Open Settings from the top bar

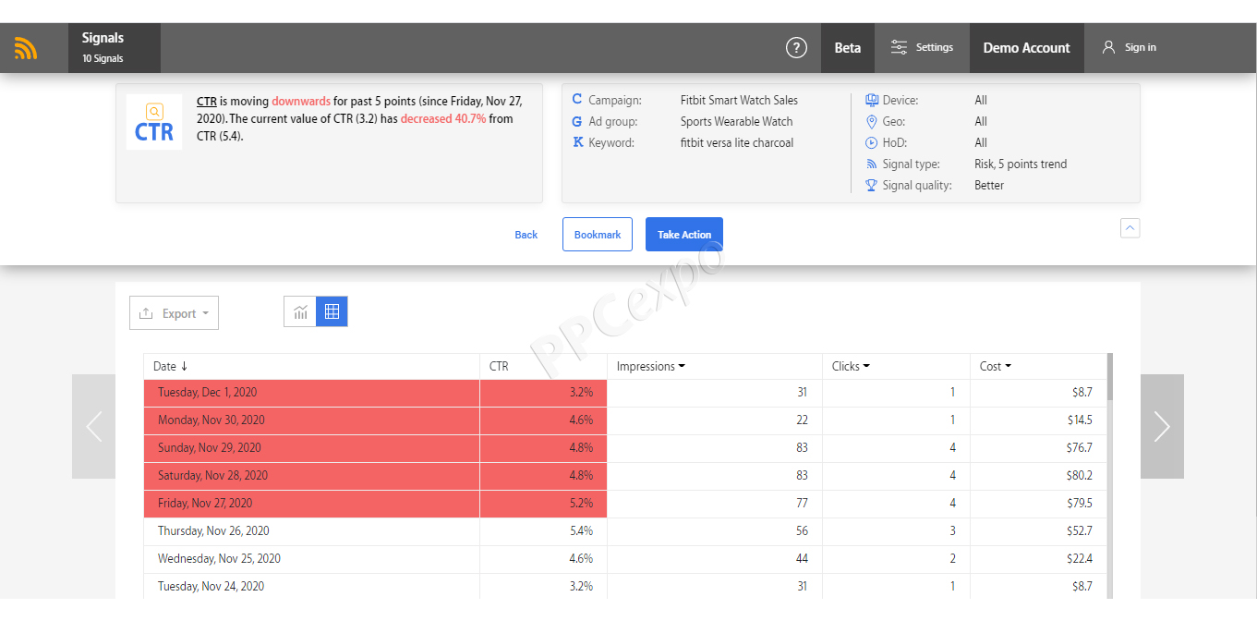922,47
